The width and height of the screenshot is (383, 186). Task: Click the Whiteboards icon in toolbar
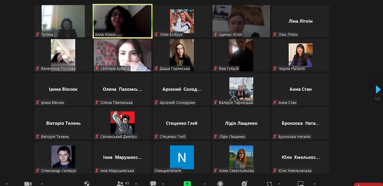(x=300, y=184)
